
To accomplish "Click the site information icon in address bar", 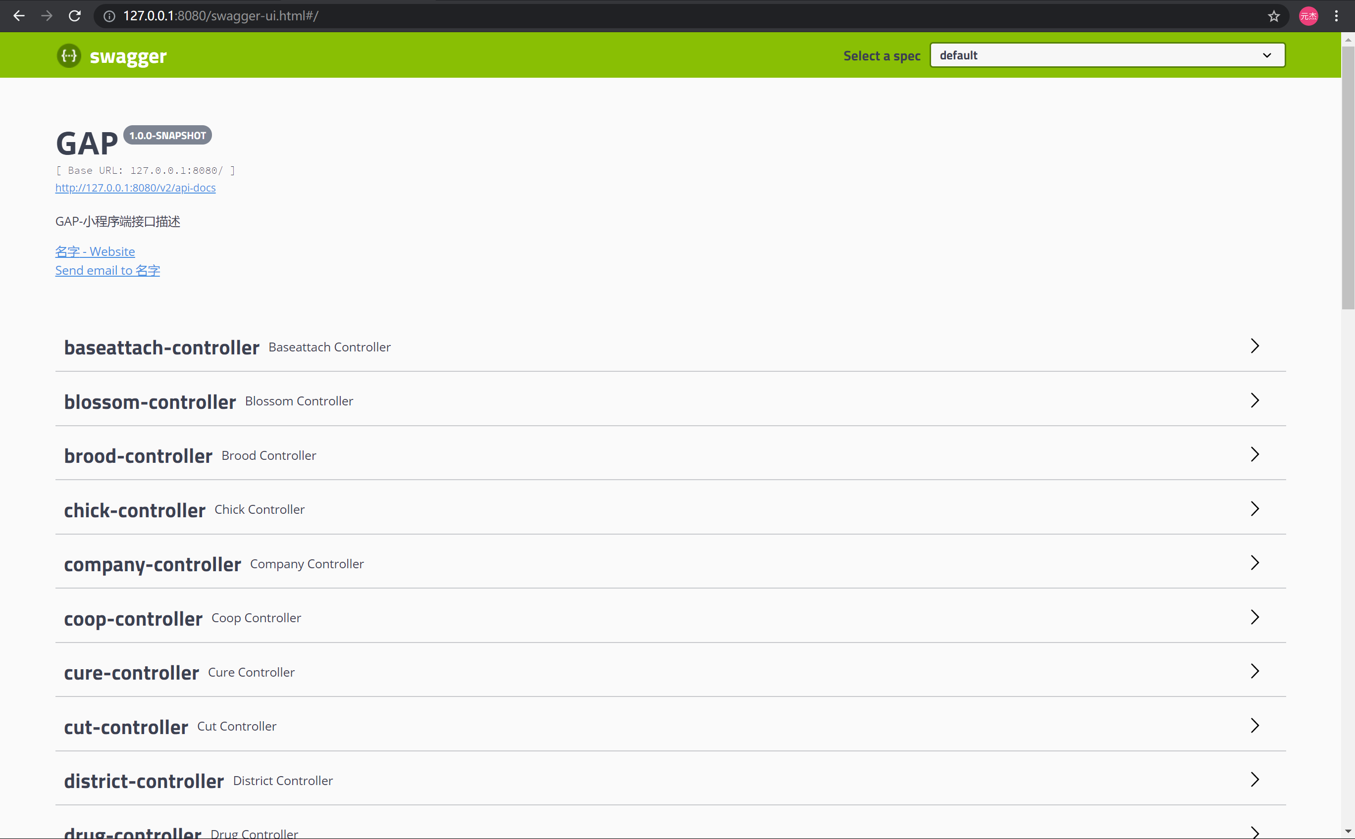I will [109, 16].
